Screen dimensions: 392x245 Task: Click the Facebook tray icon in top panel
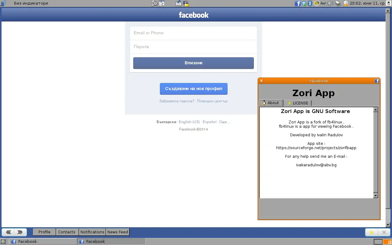298,3
